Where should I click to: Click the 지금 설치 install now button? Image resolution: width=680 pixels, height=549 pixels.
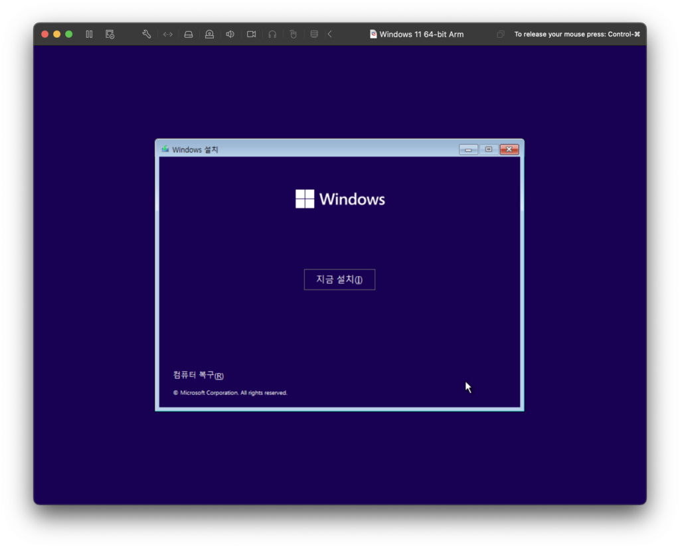tap(339, 279)
